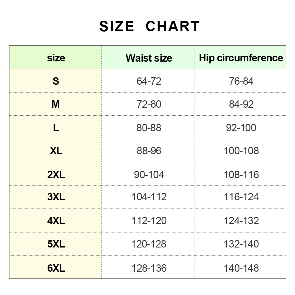The image size is (295, 295).
Task: Select the 'size' column header
Action: click(56, 58)
